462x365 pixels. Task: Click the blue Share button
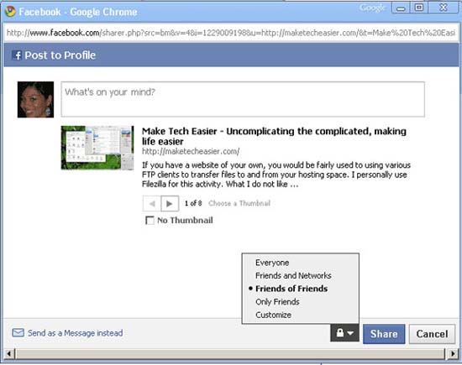384,334
